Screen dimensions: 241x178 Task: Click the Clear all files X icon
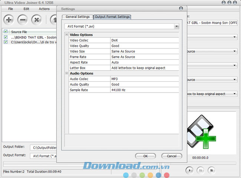click(36, 19)
